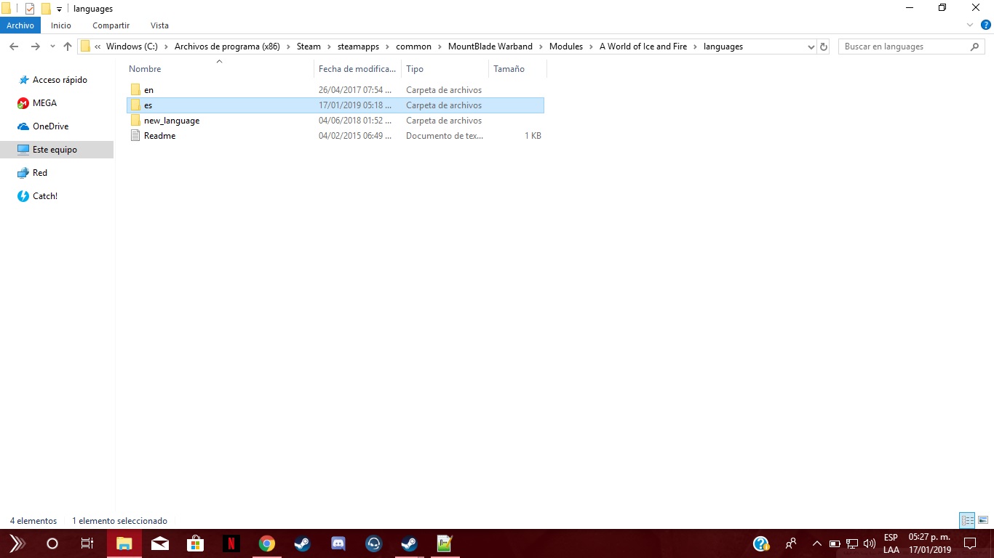Open OneDrive in the navigation pane
Screen dimensions: 994x558
(x=50, y=126)
